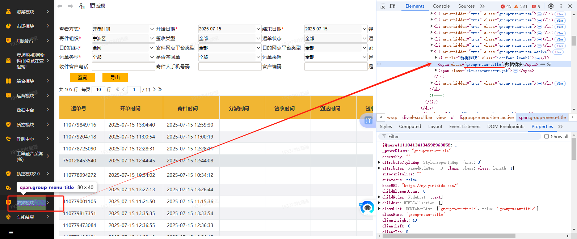The image size is (577, 239).
Task: Go to last page with double-right arrow
Action: tap(160, 89)
